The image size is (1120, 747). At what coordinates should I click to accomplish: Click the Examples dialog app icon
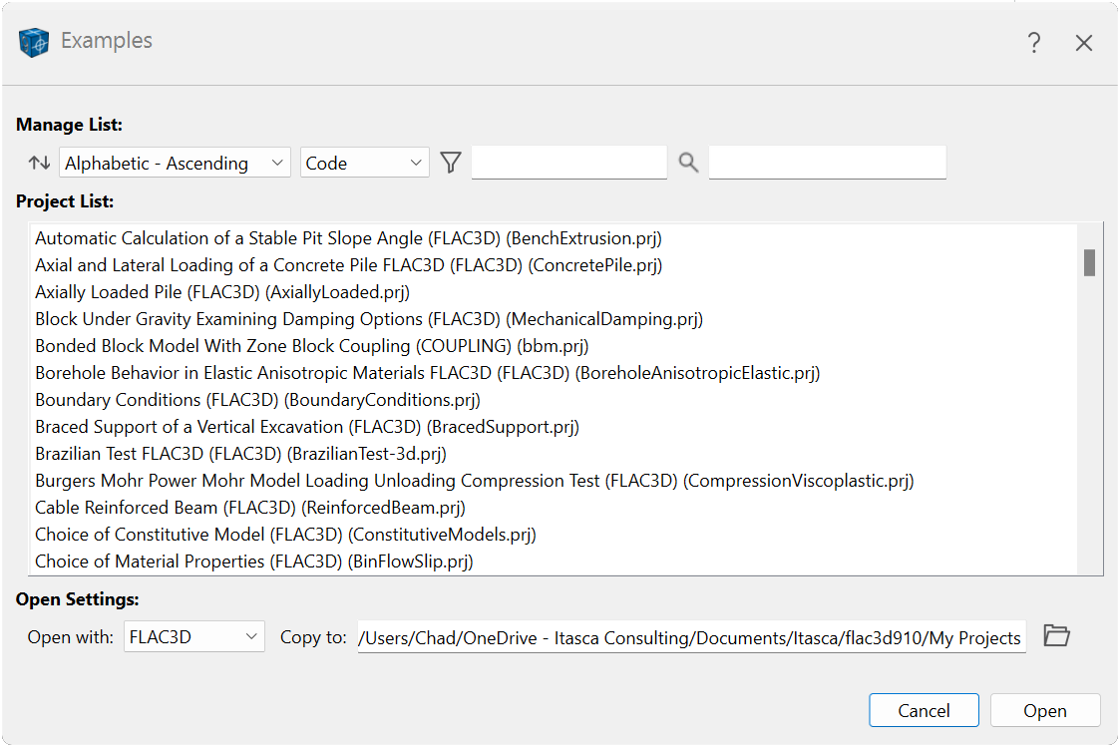(x=34, y=42)
